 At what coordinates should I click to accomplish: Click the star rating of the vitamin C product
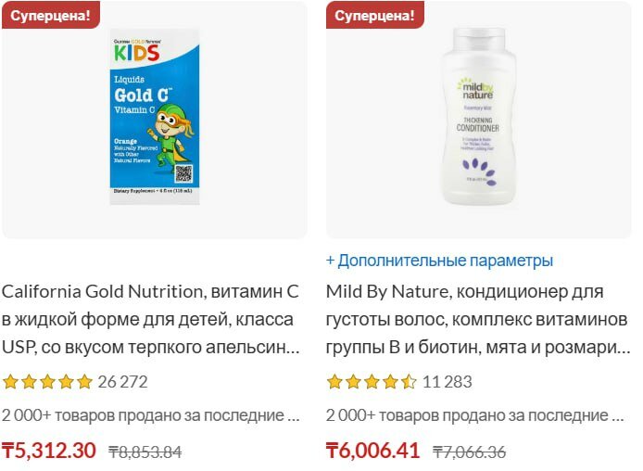tap(47, 382)
